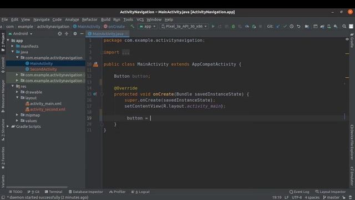Click the gutter icon beside line 10
Image resolution: width=355 pixels, height=200 pixels.
(96, 64)
